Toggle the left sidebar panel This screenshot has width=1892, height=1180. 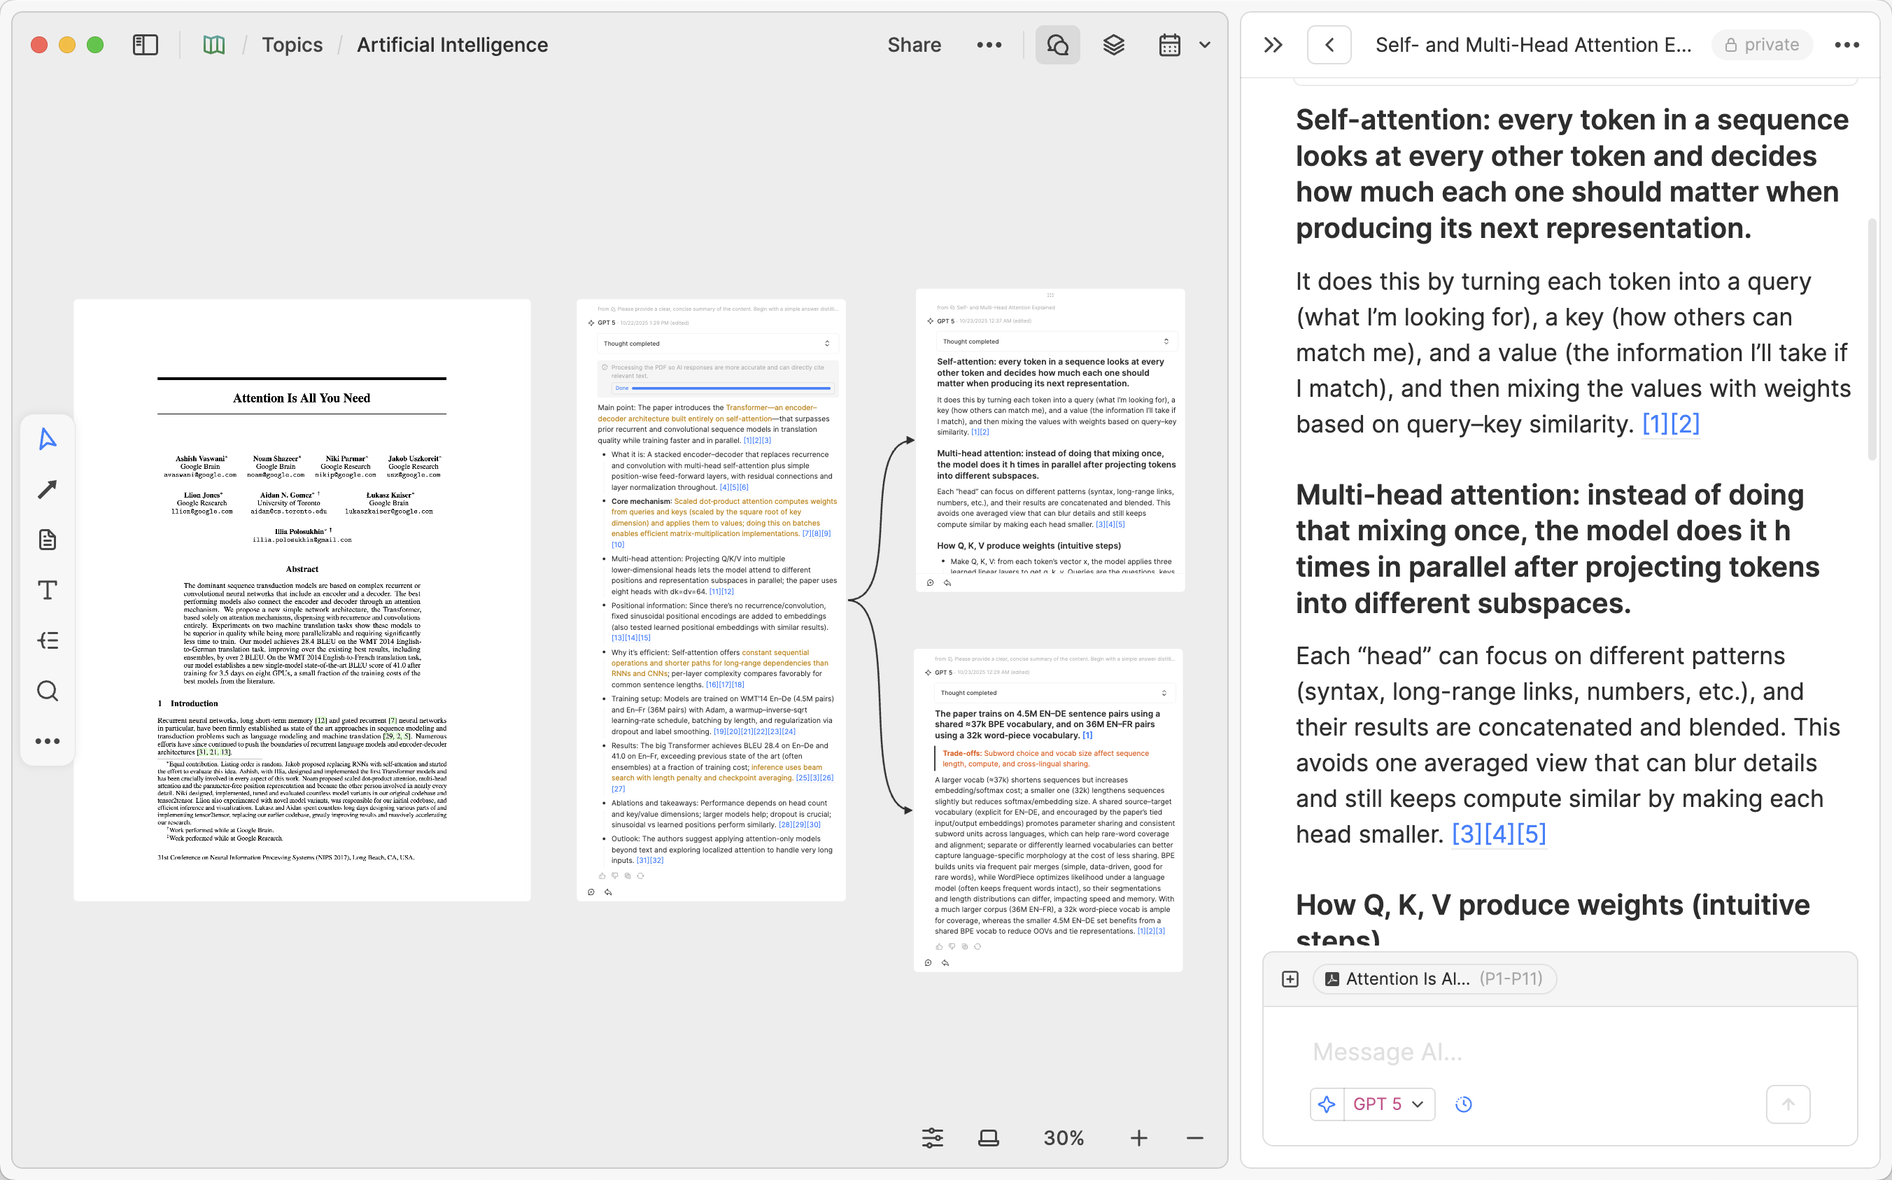[x=145, y=45]
